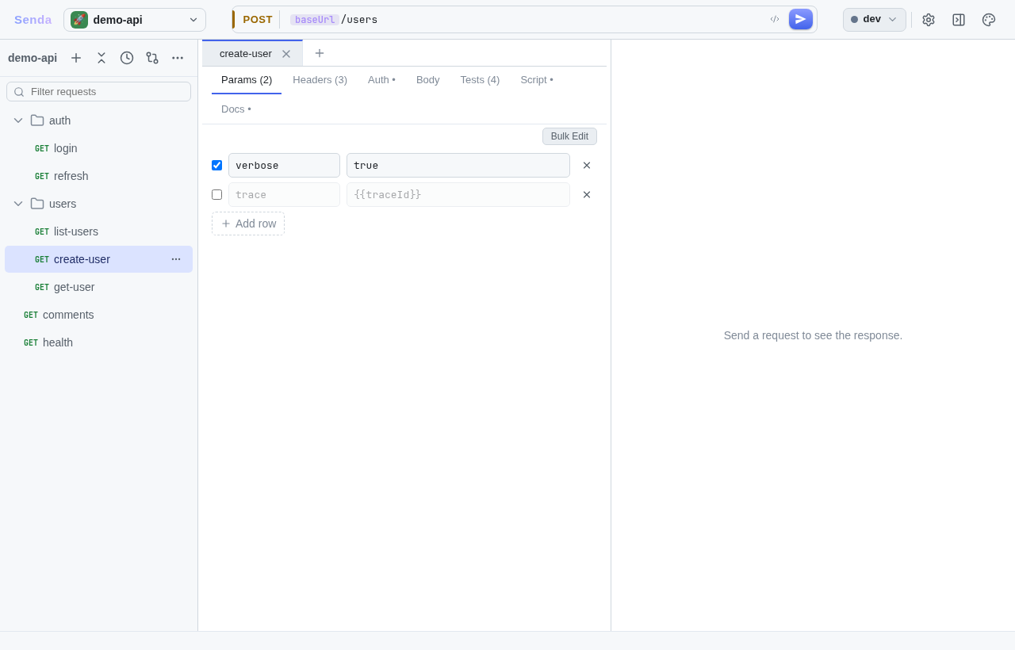Open the theme palette icon
The image size is (1015, 650).
point(989,20)
